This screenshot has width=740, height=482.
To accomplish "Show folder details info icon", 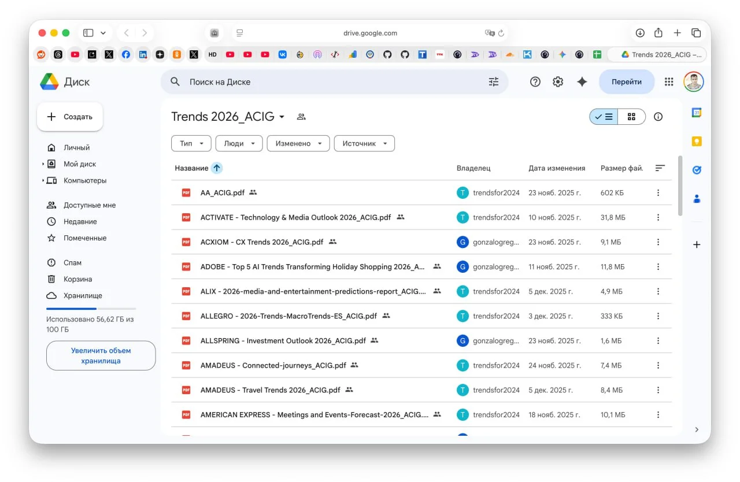I will click(x=658, y=117).
